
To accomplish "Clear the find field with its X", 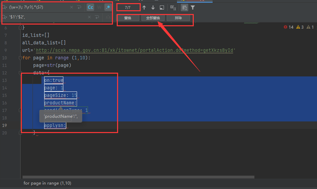I will (72, 7).
